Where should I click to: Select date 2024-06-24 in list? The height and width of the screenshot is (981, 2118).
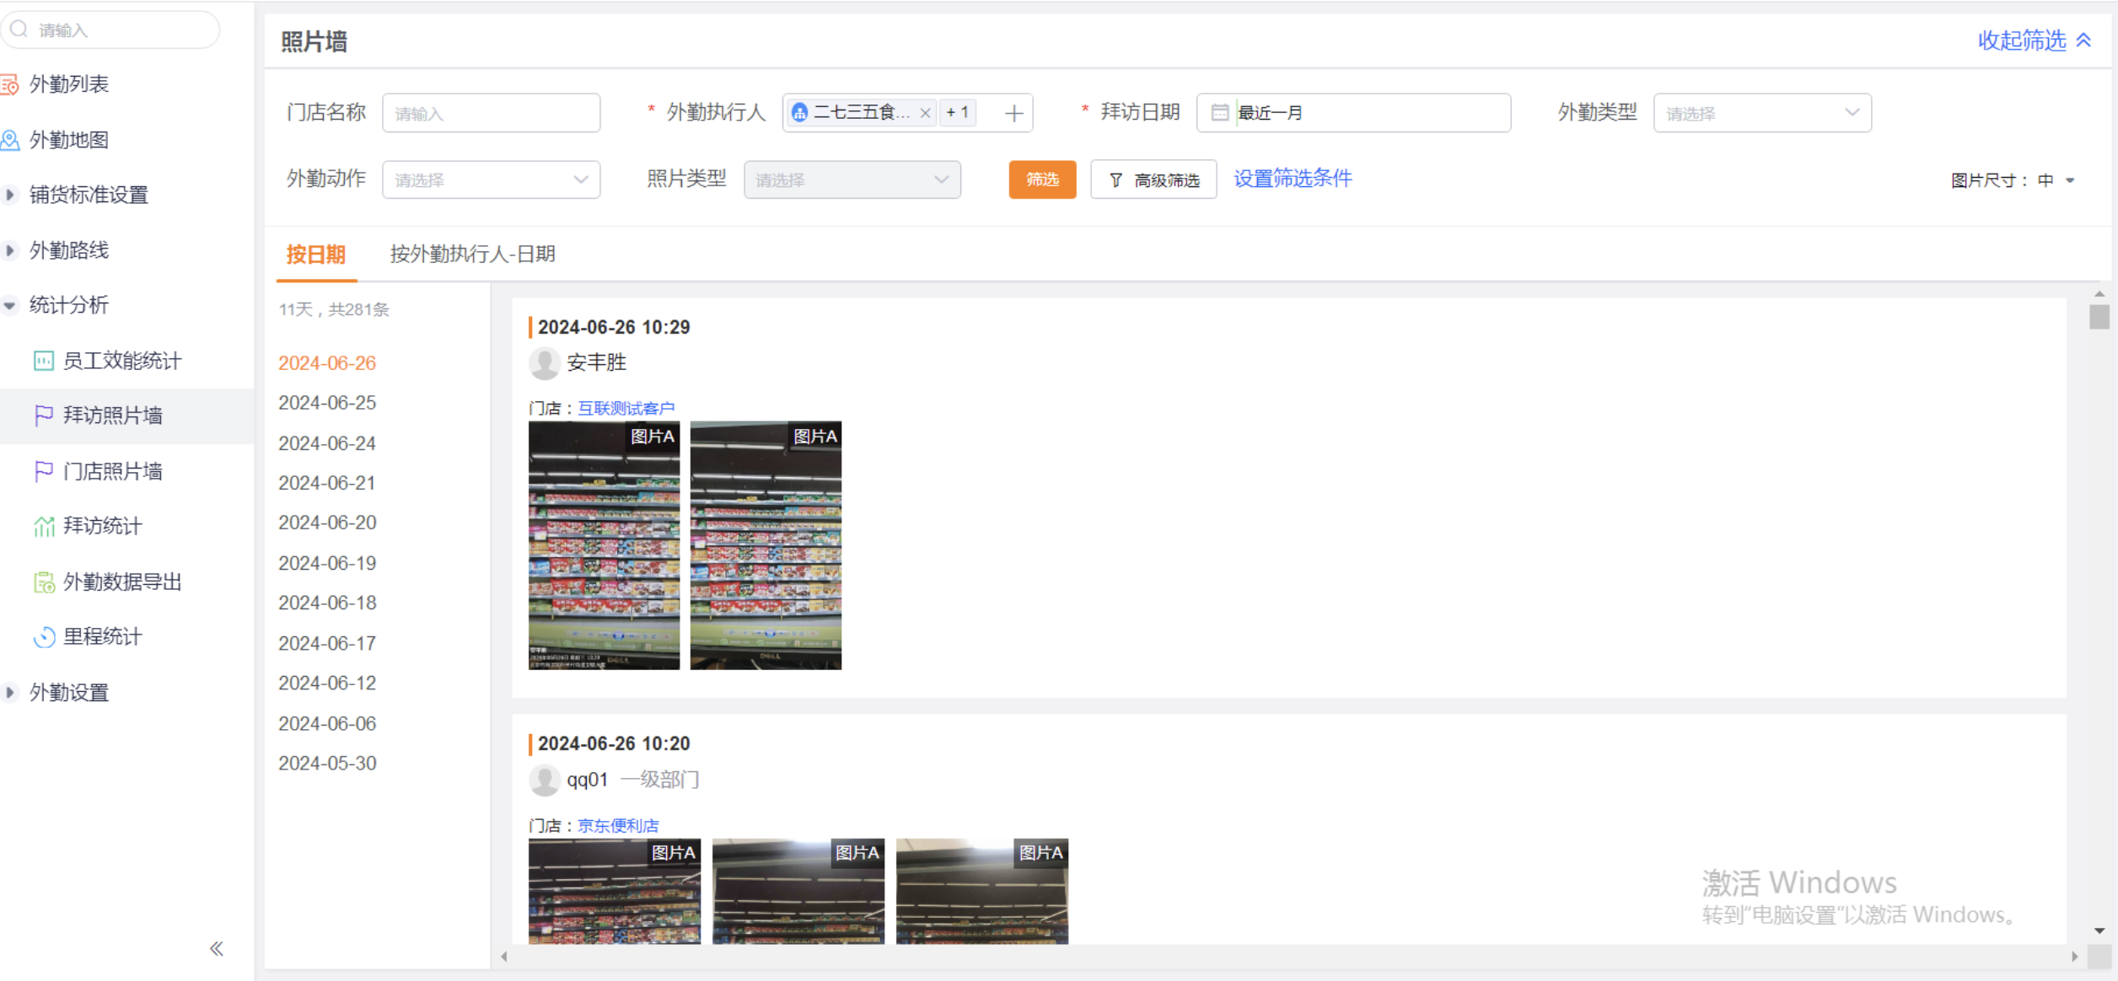click(x=327, y=443)
